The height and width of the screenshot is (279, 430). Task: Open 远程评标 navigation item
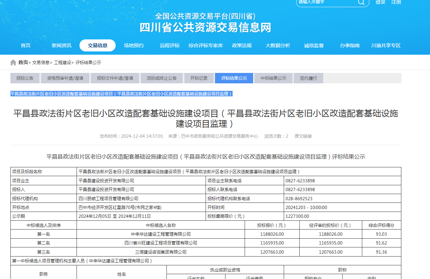click(x=170, y=46)
